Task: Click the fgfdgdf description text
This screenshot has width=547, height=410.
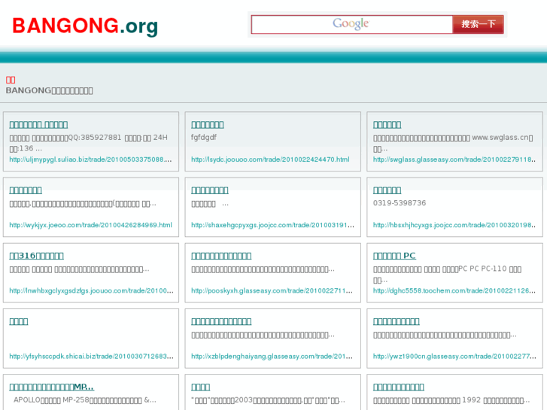Action: tap(204, 138)
